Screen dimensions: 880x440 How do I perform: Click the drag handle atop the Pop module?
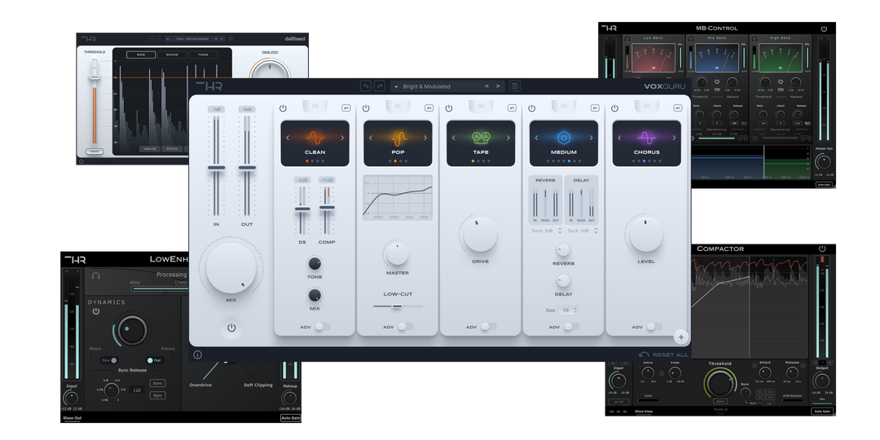(x=398, y=105)
